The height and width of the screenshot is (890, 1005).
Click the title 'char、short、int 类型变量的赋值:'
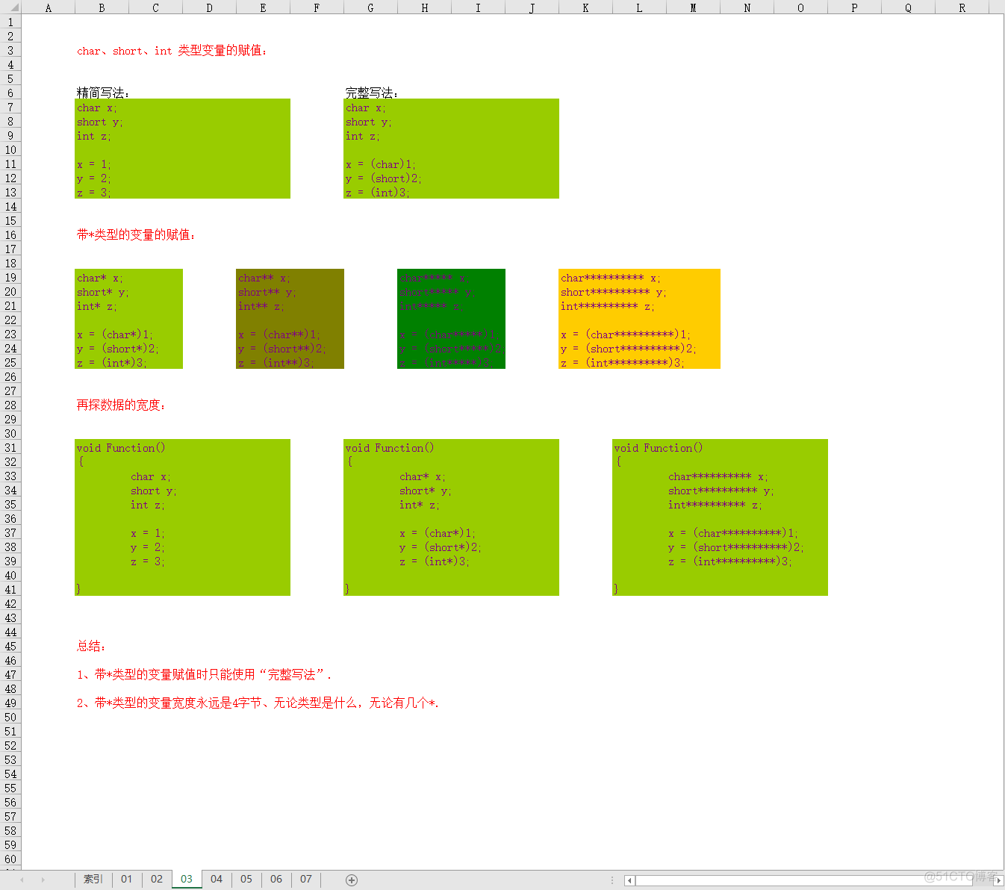[172, 51]
